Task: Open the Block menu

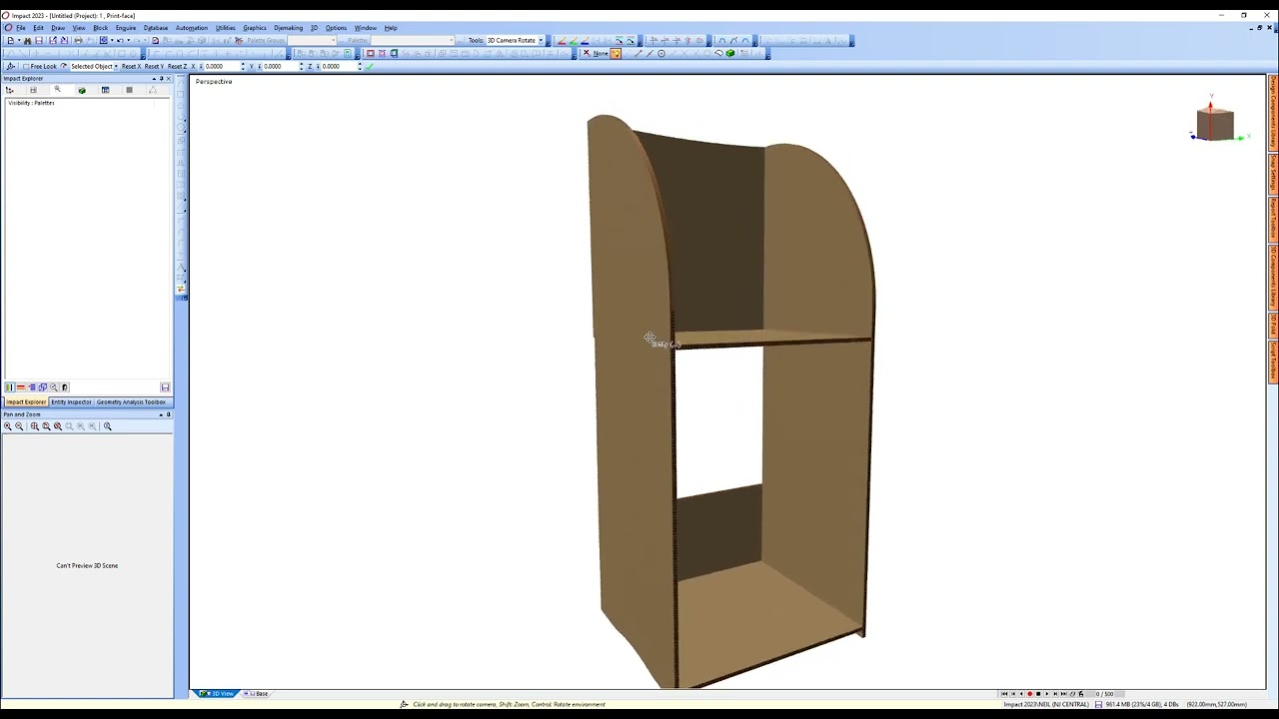Action: click(x=100, y=28)
